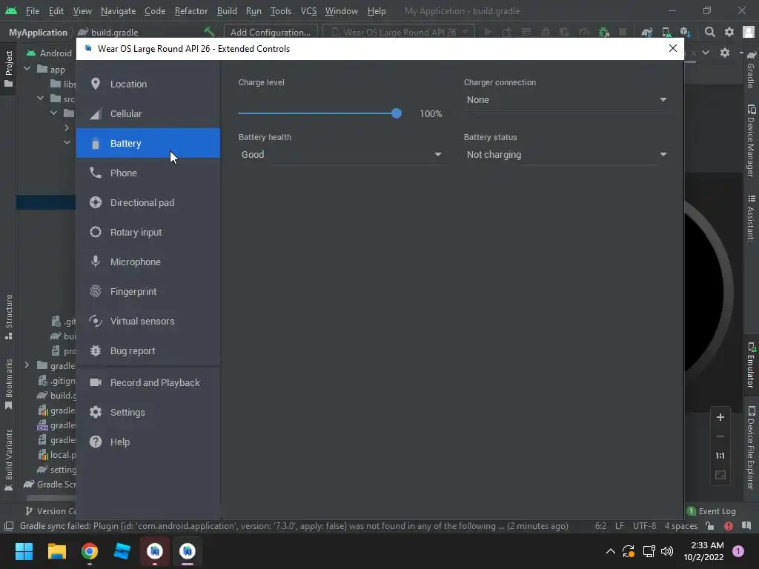759x569 pixels.
Task: Open Extended Controls Settings
Action: coord(148,412)
